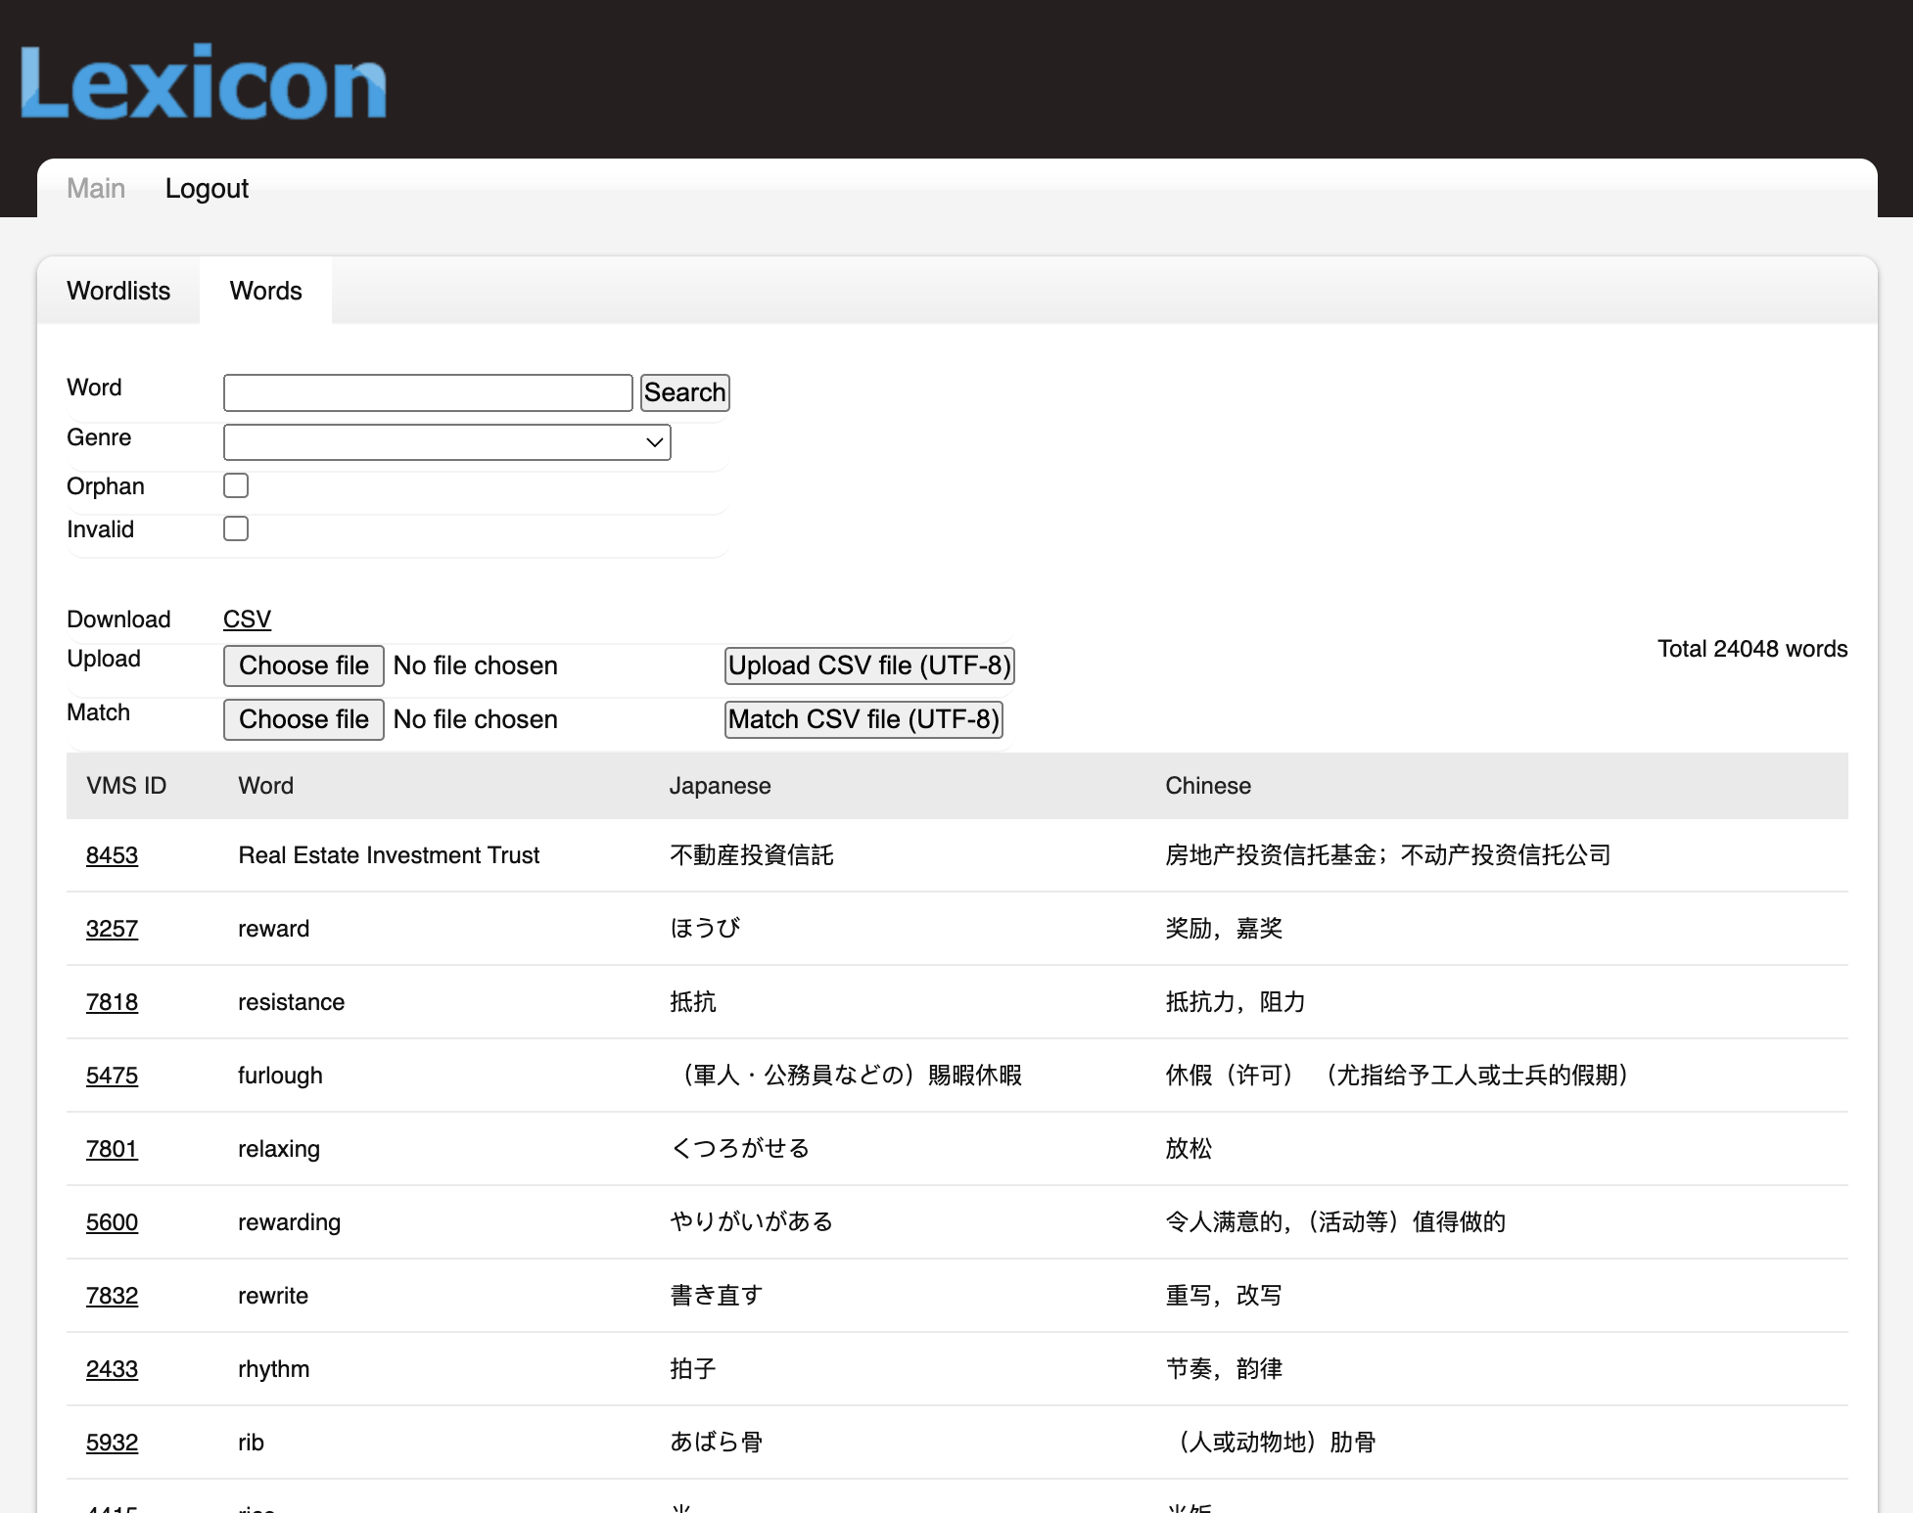Click the Logout link

tap(207, 188)
